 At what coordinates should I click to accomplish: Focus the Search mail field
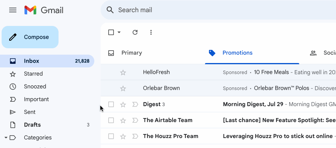point(219,10)
